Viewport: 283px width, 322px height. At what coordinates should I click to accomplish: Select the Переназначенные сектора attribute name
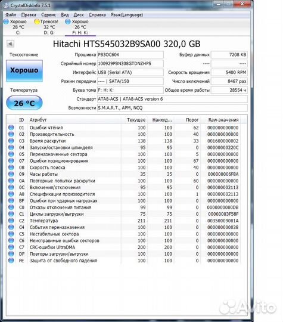point(58,154)
